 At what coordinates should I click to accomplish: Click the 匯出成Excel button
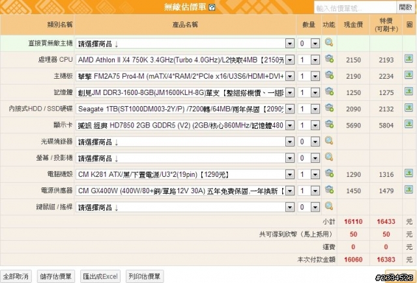[100, 276]
